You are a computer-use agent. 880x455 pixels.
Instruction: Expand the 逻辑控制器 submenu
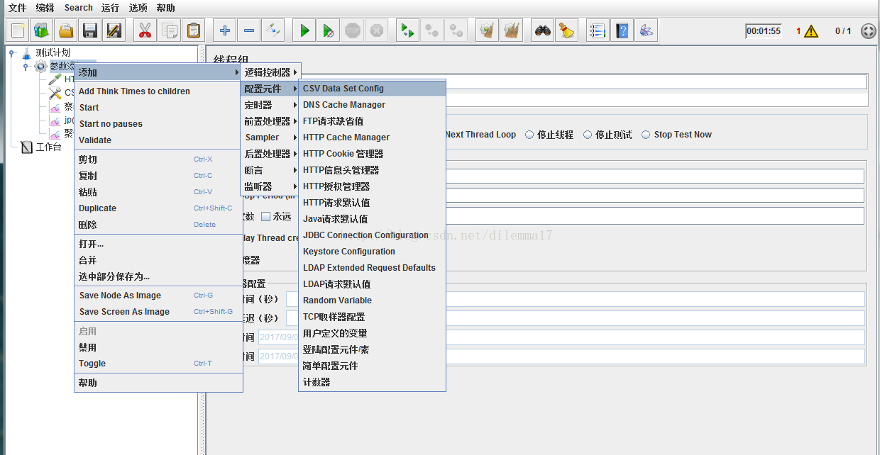pos(270,72)
